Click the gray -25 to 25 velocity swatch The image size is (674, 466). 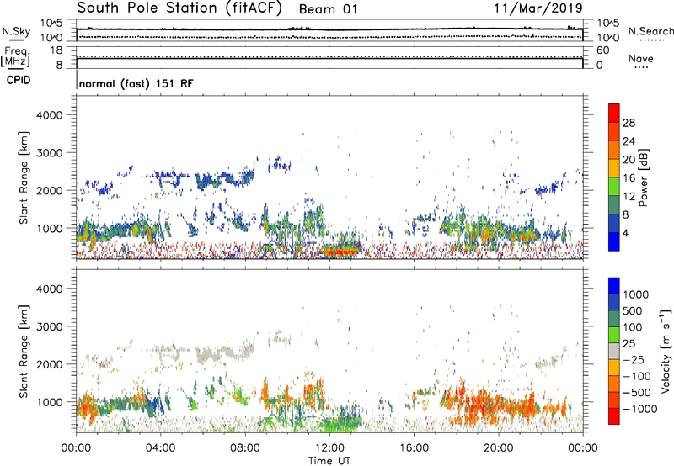614,352
